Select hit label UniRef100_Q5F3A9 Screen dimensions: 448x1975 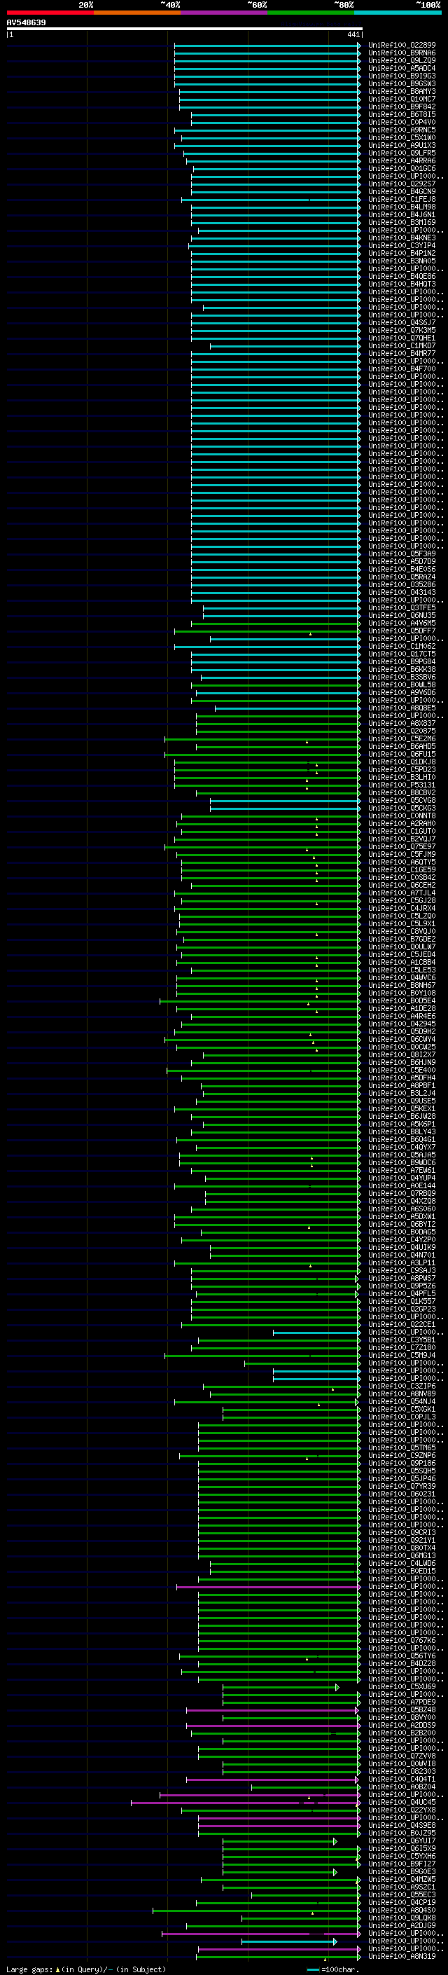click(401, 553)
